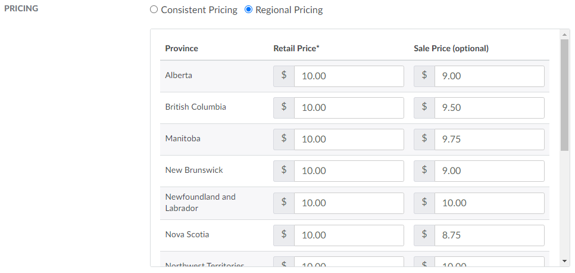Edit Newfoundland and Labrador retail price

[349, 203]
